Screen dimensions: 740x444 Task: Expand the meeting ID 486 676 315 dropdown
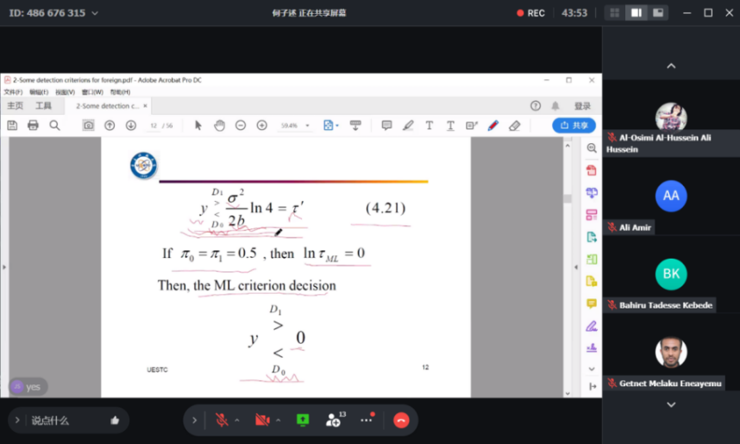94,13
